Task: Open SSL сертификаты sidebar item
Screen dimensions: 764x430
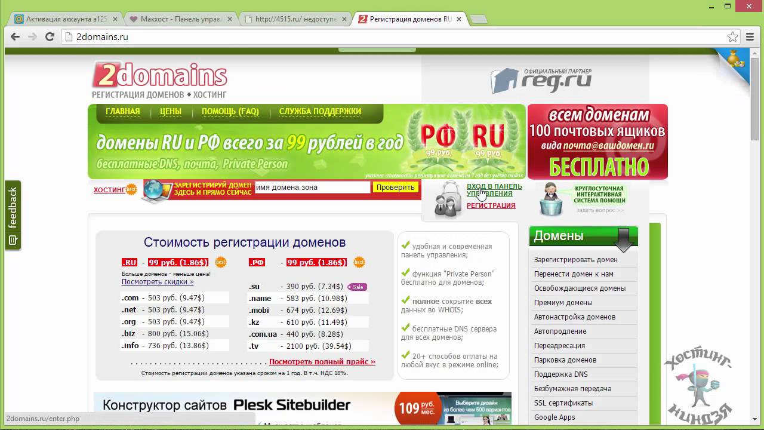Action: click(x=563, y=403)
